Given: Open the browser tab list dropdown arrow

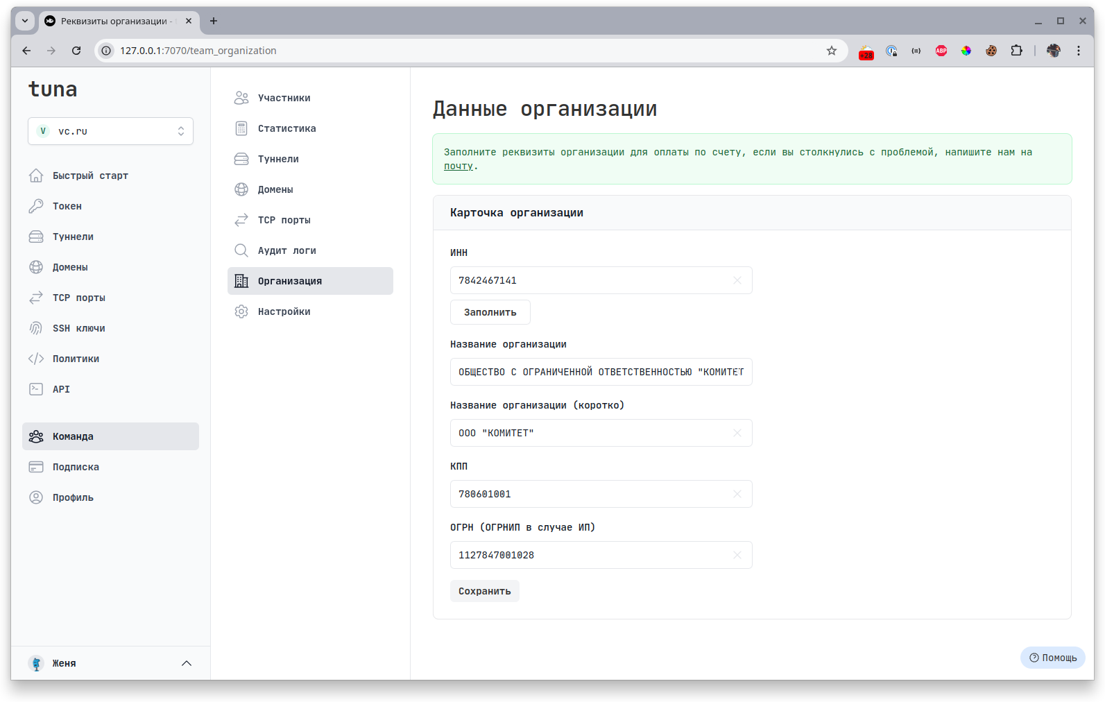Looking at the screenshot, I should tap(25, 21).
